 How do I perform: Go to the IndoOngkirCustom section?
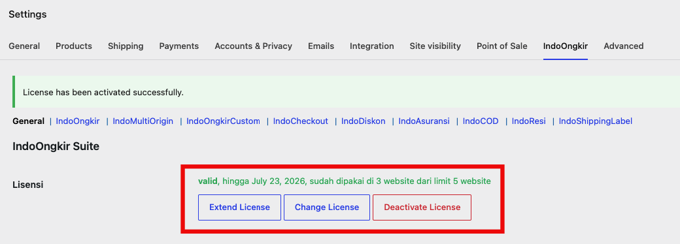tap(223, 121)
